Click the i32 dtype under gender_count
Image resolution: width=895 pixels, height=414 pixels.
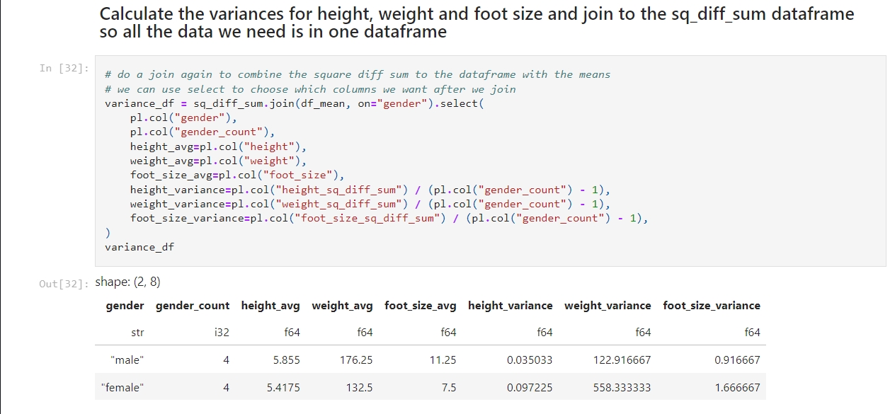click(x=221, y=332)
